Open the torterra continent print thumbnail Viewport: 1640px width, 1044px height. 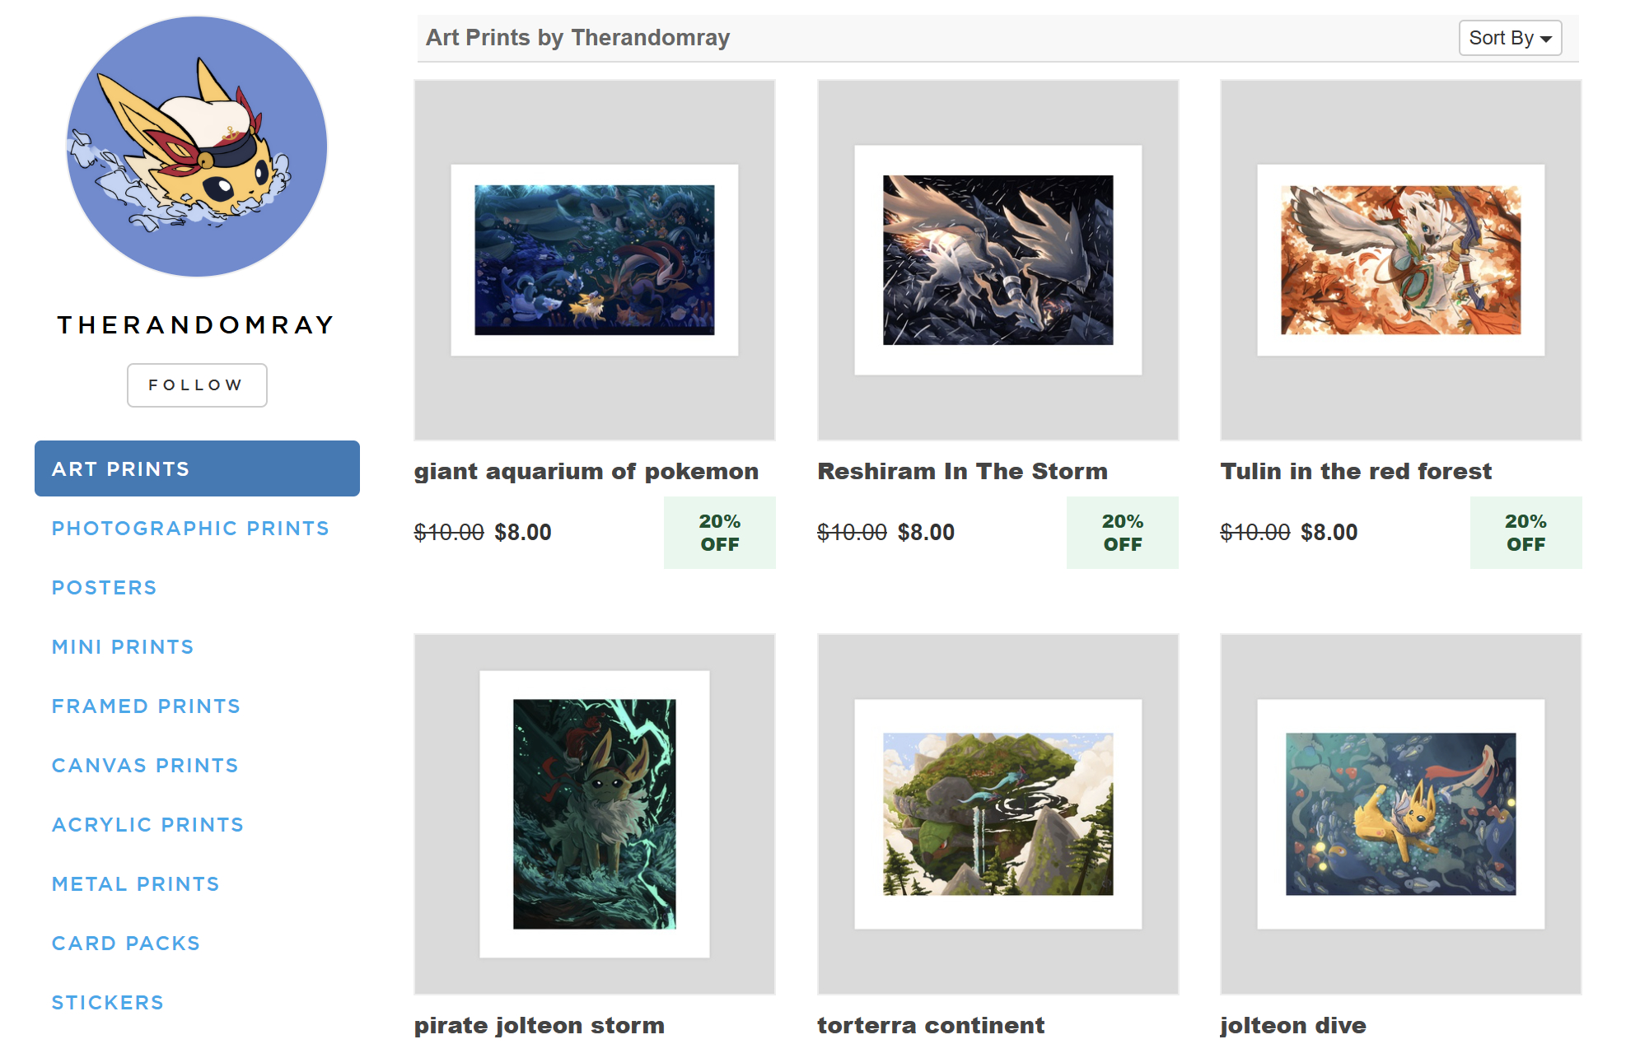click(998, 814)
